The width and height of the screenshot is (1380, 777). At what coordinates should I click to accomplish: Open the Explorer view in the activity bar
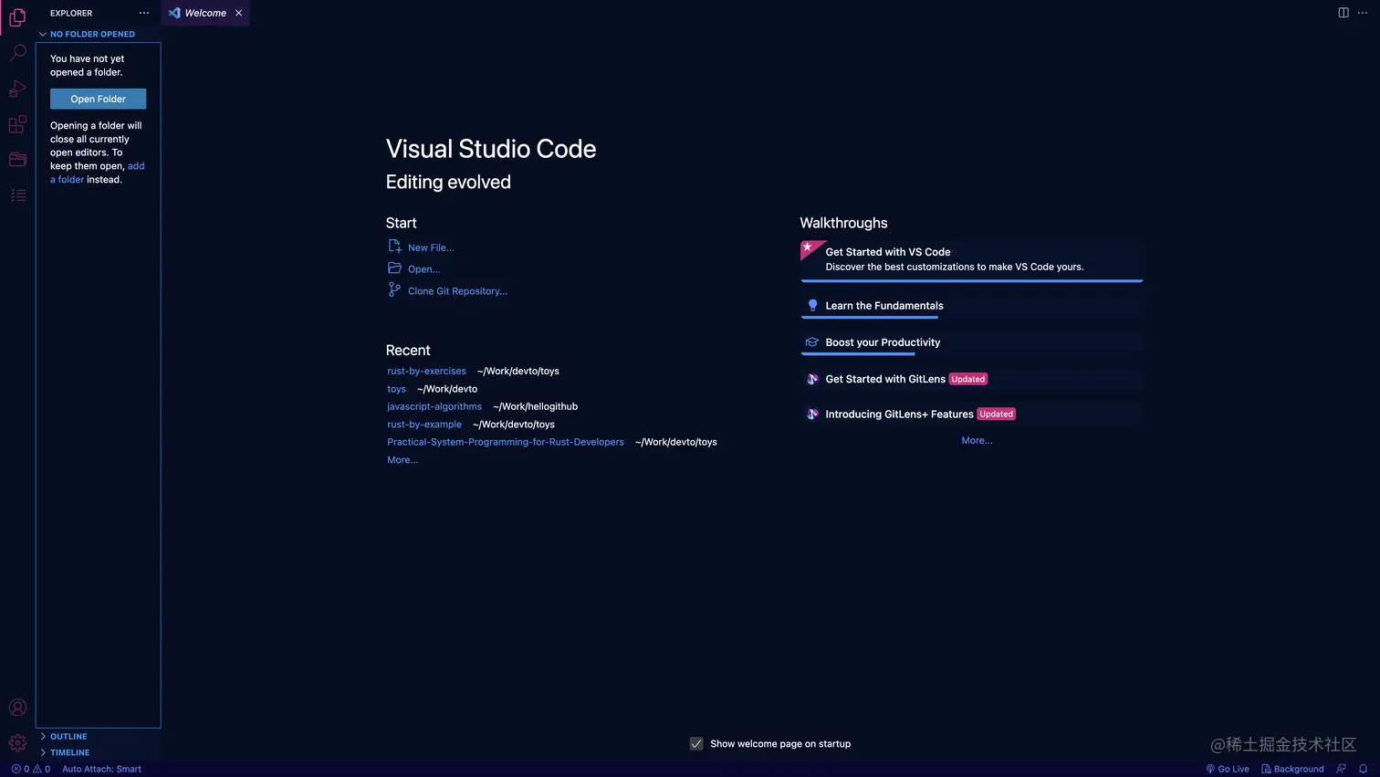coord(17,17)
